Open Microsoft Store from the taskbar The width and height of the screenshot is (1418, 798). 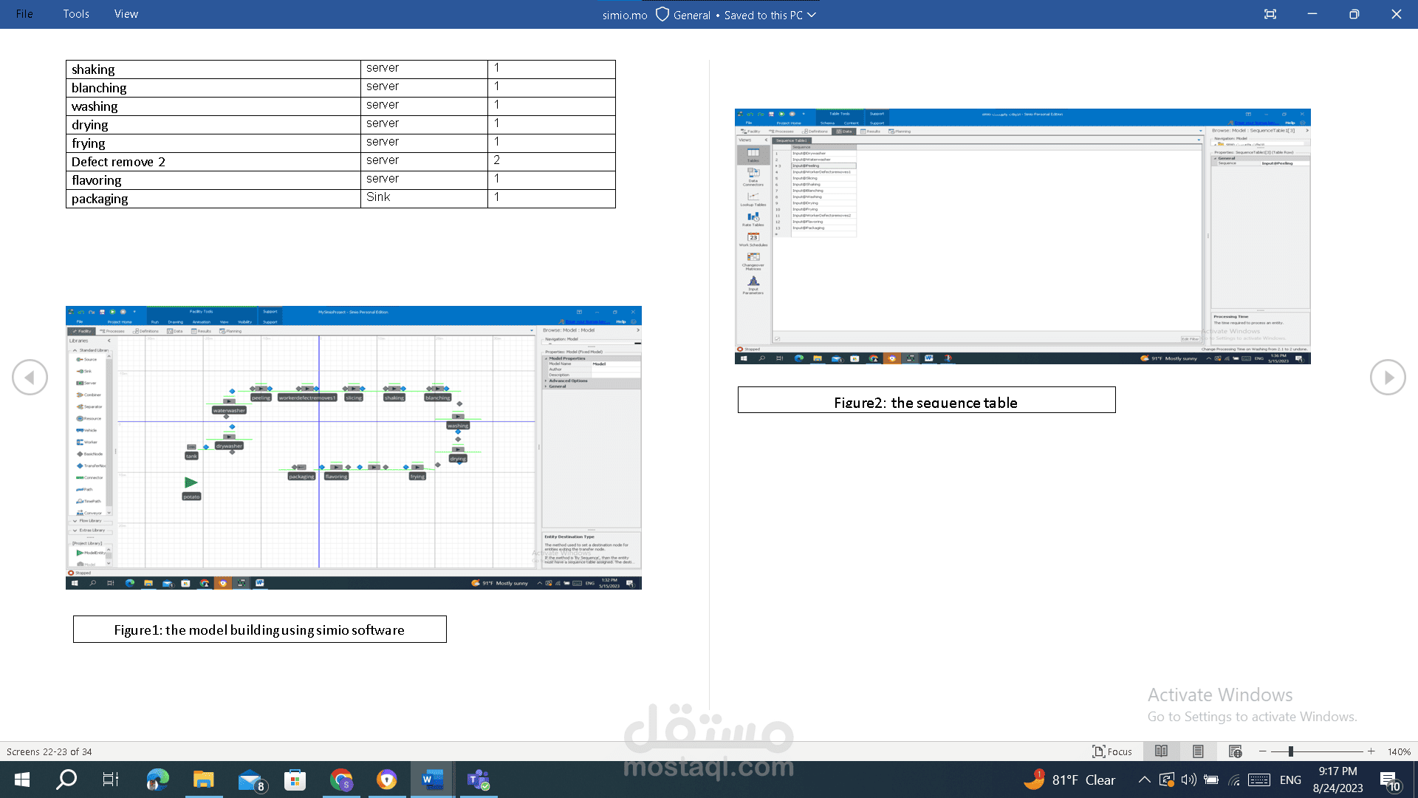(x=295, y=780)
